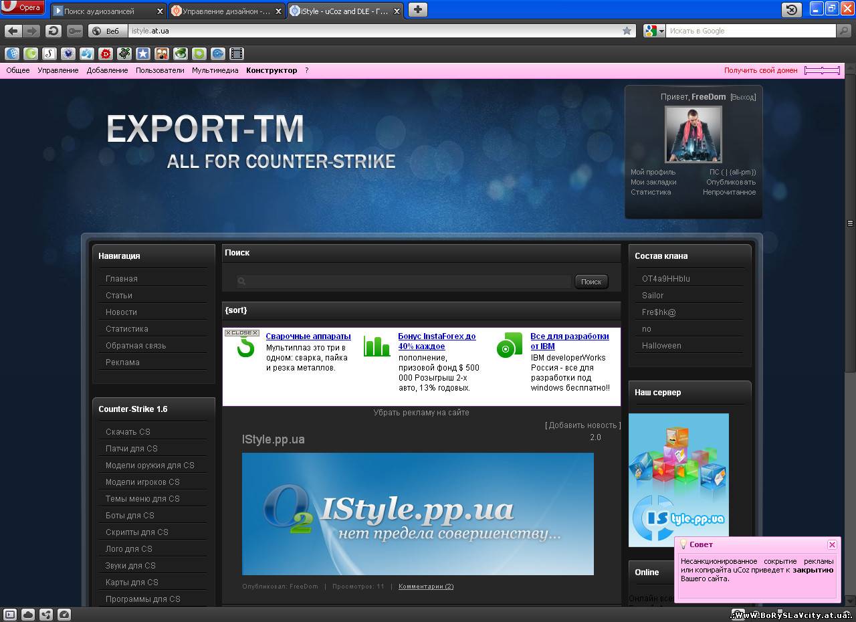Image resolution: width=856 pixels, height=622 pixels.
Task: Open the 'Пользователи' admin menu
Action: pyautogui.click(x=160, y=70)
